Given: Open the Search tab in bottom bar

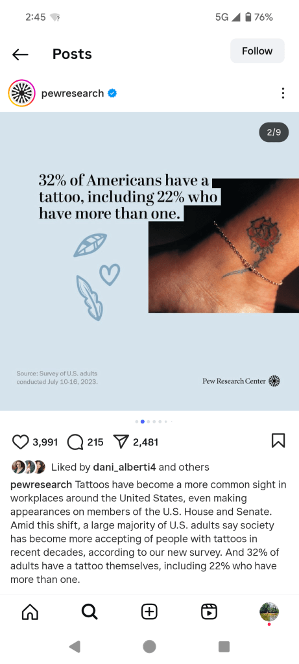Looking at the screenshot, I should 90,612.
